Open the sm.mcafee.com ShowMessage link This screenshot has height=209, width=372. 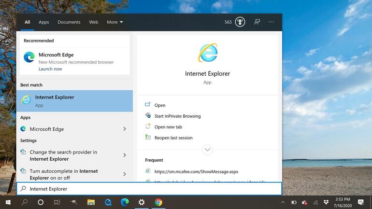[196, 171]
